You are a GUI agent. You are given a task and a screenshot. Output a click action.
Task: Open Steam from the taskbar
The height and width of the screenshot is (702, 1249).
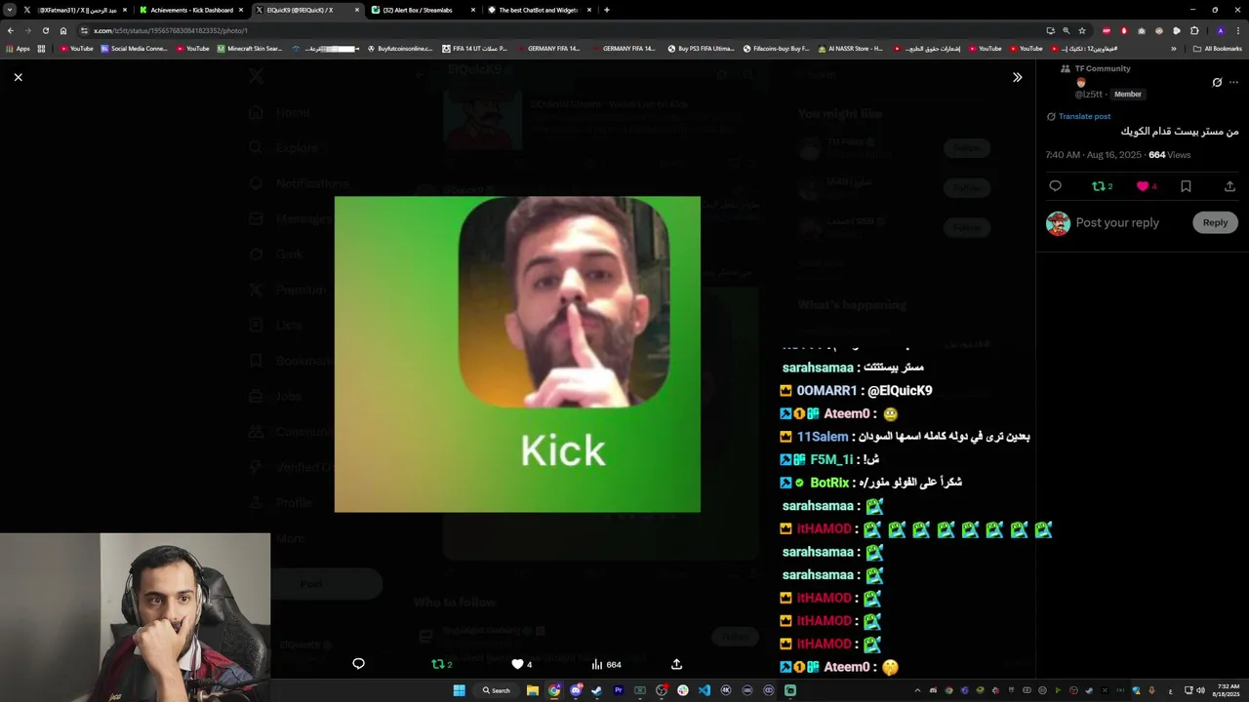pyautogui.click(x=597, y=690)
